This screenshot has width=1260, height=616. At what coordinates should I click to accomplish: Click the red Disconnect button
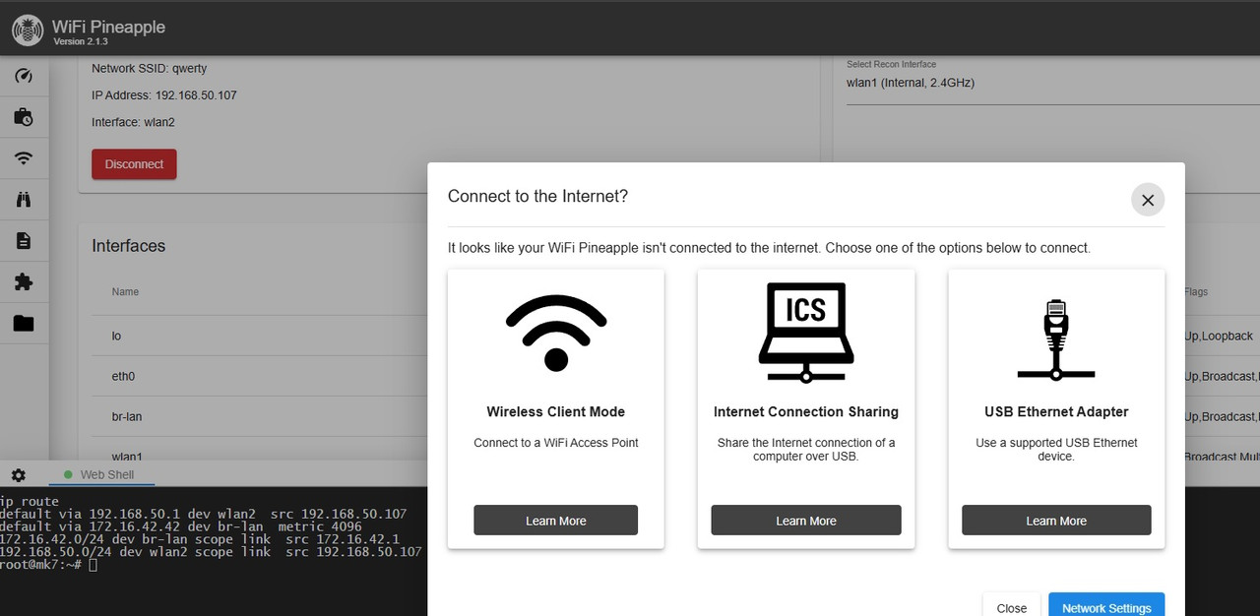coord(134,164)
